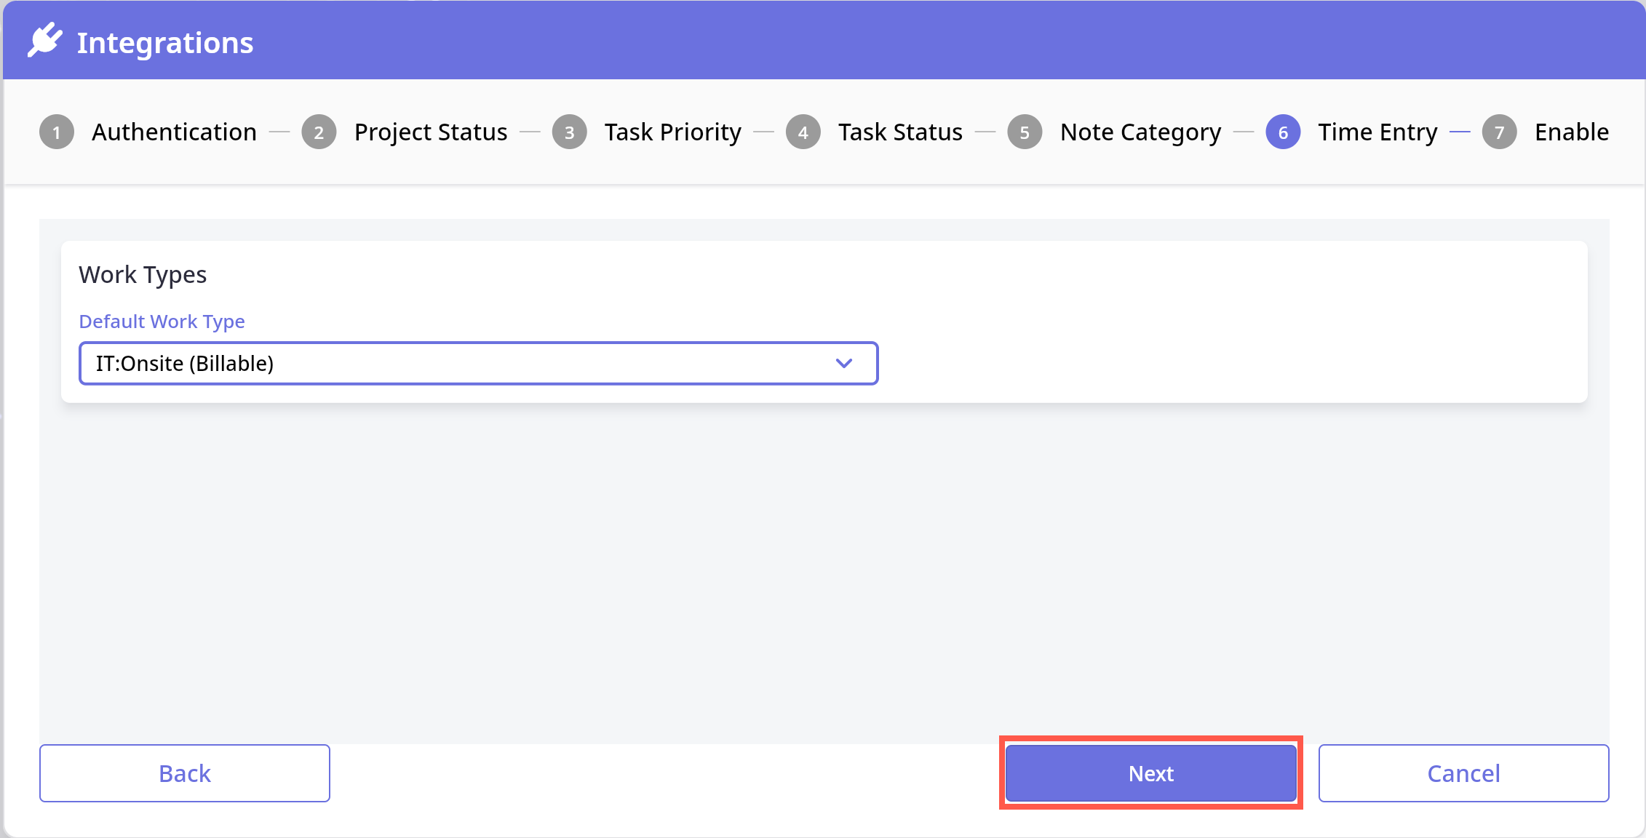
Task: Cancel the integration setup
Action: (1463, 773)
